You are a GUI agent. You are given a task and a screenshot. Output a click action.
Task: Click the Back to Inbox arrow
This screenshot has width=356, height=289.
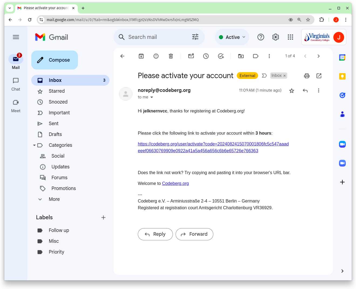pos(122,56)
